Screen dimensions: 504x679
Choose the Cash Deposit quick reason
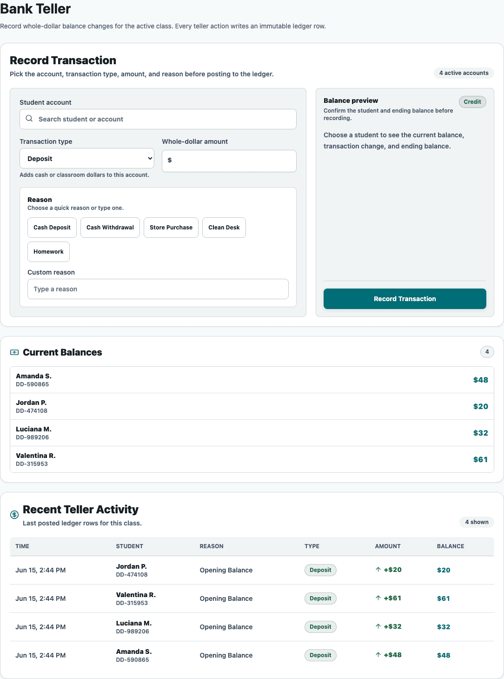52,228
